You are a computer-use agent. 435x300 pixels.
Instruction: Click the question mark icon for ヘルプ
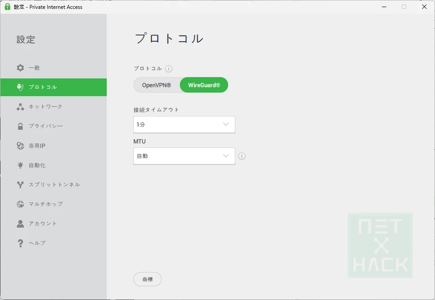20,243
